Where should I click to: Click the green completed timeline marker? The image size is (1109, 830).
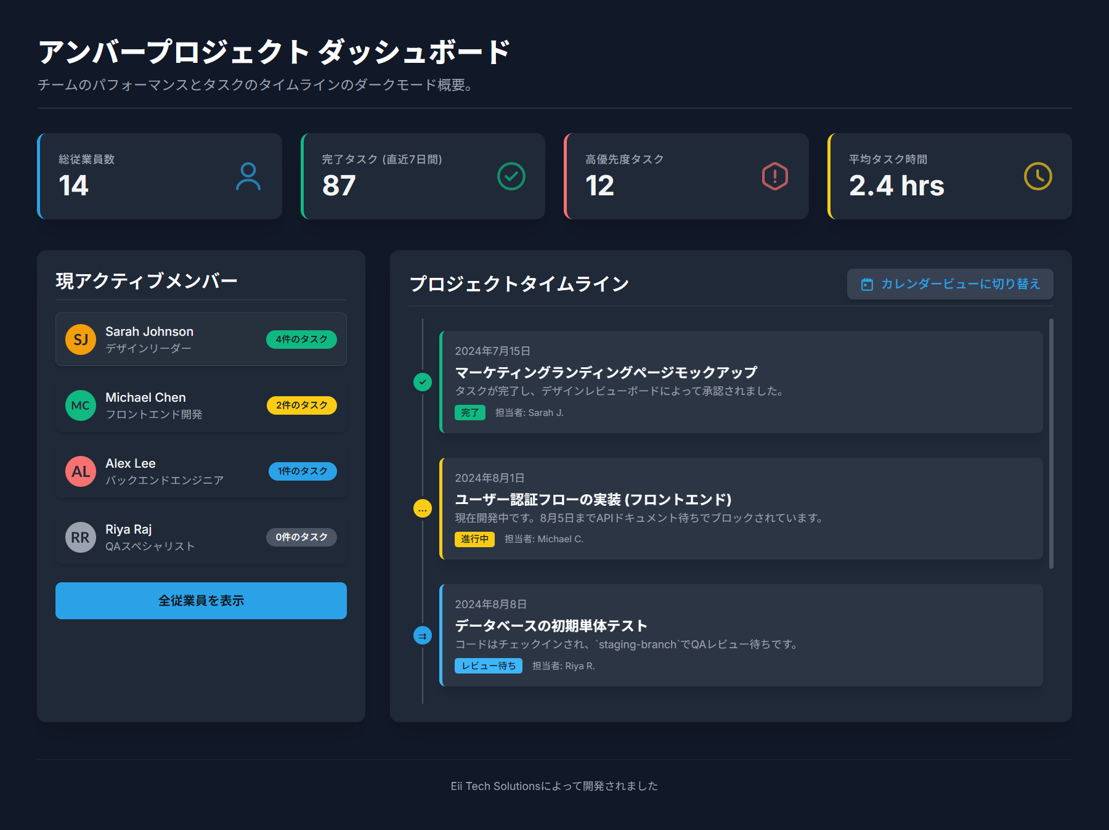[x=423, y=382]
